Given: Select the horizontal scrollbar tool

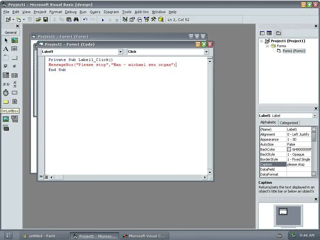Looking at the screenshot, I should [6, 84].
